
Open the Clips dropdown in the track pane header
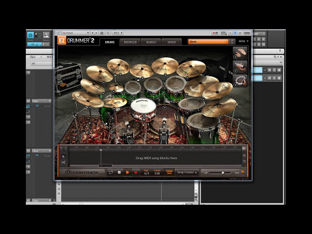(36, 57)
